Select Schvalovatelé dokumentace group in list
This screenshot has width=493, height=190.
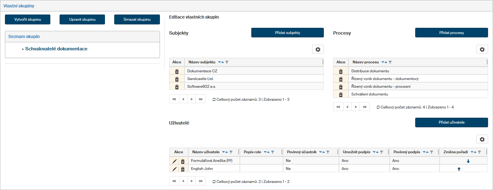coord(56,49)
